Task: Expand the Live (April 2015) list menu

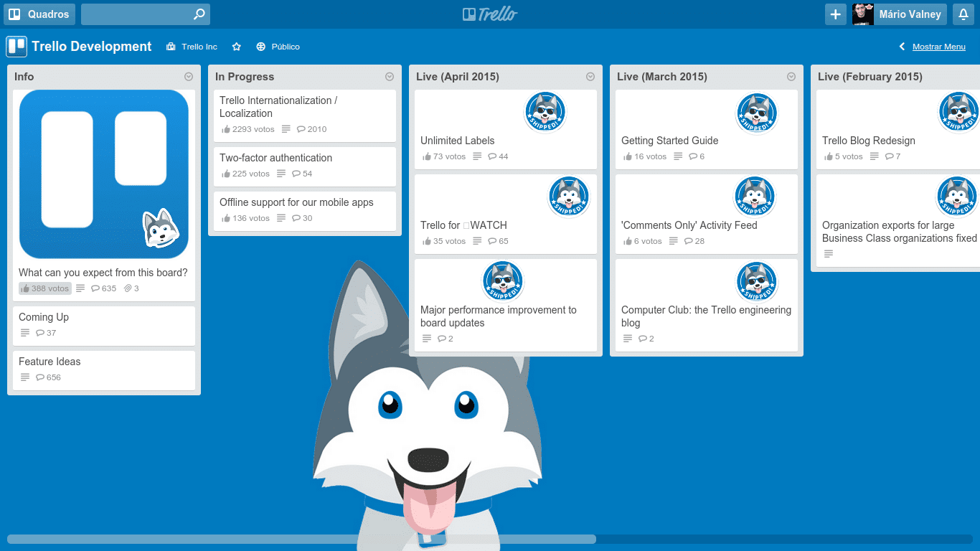Action: pos(590,77)
